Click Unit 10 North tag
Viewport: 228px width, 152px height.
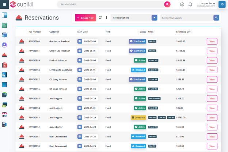pyautogui.click(x=155, y=99)
